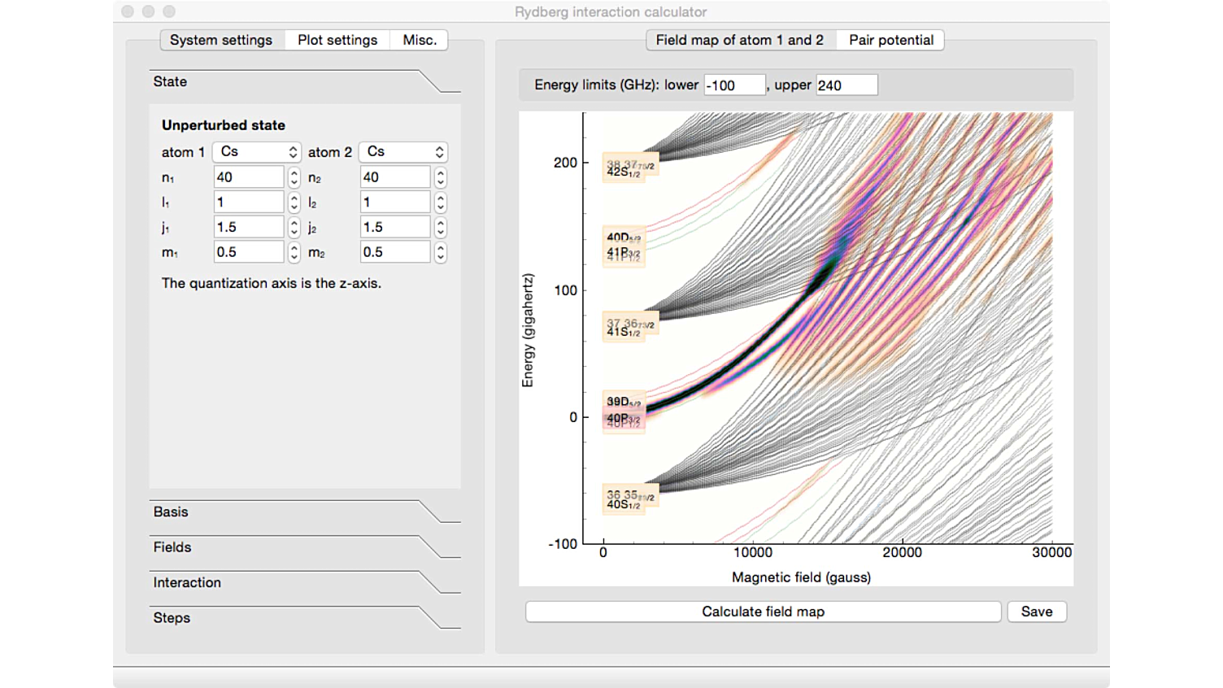Click the n₁ stepper arrows

[294, 177]
